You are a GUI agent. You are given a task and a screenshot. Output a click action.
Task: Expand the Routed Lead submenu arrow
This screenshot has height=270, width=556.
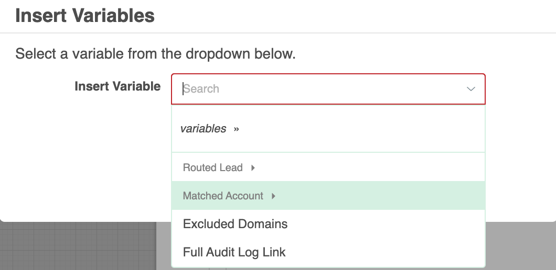pyautogui.click(x=253, y=168)
